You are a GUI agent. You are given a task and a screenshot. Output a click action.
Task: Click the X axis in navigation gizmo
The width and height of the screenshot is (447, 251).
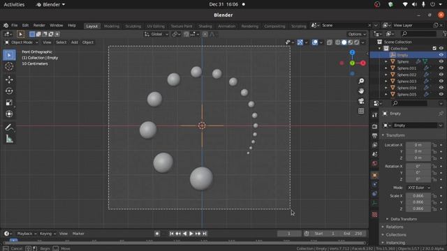tap(363, 63)
